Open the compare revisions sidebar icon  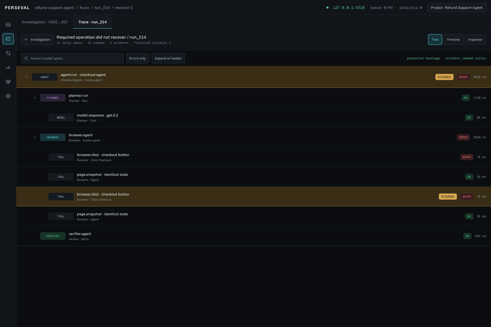(8, 53)
